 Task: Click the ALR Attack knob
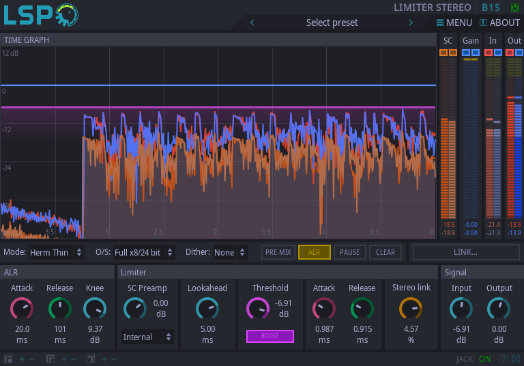pos(22,309)
